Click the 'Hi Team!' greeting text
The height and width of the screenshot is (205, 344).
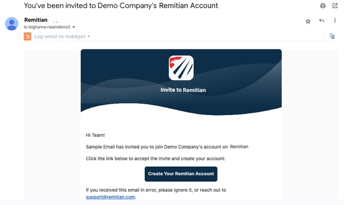tap(95, 135)
